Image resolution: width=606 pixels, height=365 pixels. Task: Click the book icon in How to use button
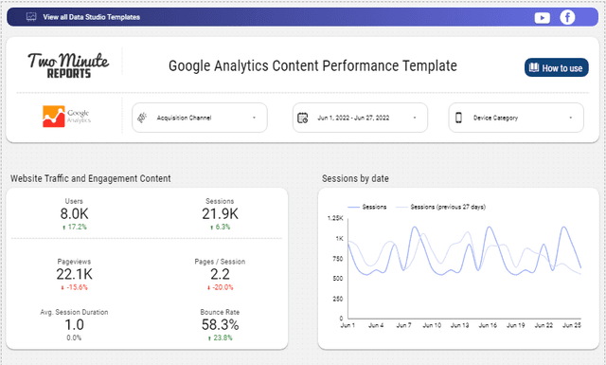[x=534, y=67]
